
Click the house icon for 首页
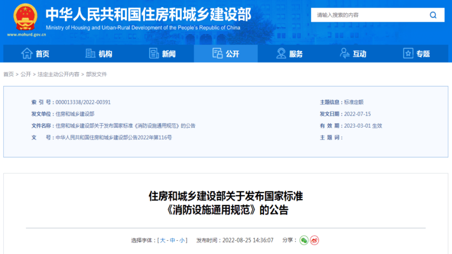coord(27,54)
